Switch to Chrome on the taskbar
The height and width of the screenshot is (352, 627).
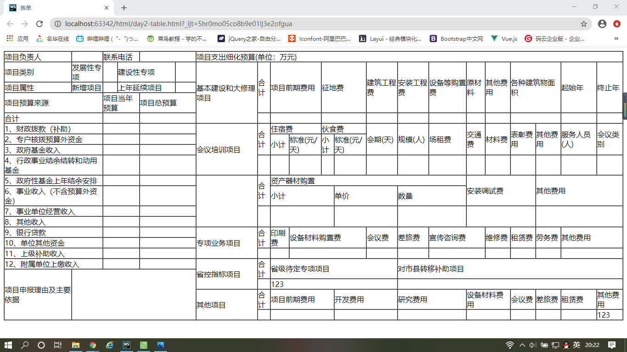[x=93, y=345]
